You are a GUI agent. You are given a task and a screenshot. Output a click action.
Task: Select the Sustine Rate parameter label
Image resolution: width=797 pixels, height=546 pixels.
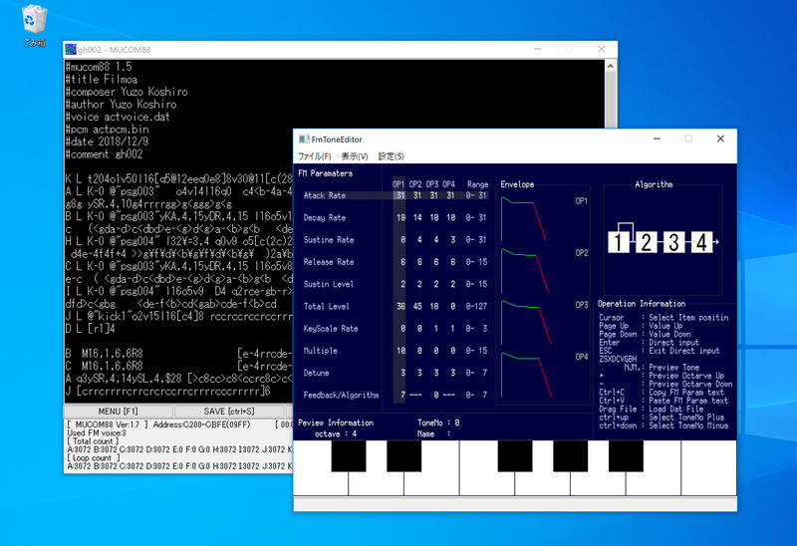329,240
